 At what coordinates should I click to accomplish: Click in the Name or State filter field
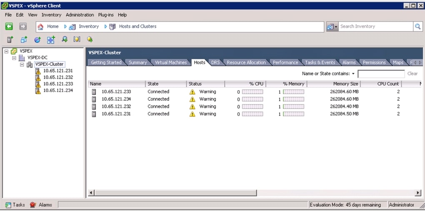coord(381,74)
